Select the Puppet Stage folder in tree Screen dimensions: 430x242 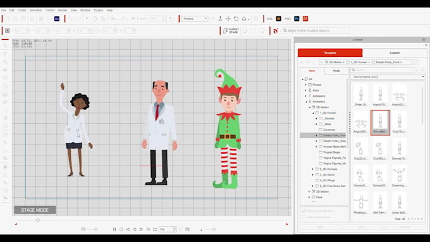pos(329,152)
